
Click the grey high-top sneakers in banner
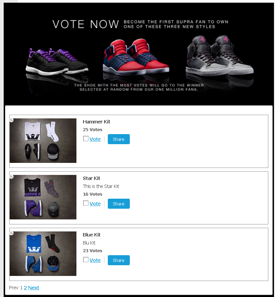220,56
